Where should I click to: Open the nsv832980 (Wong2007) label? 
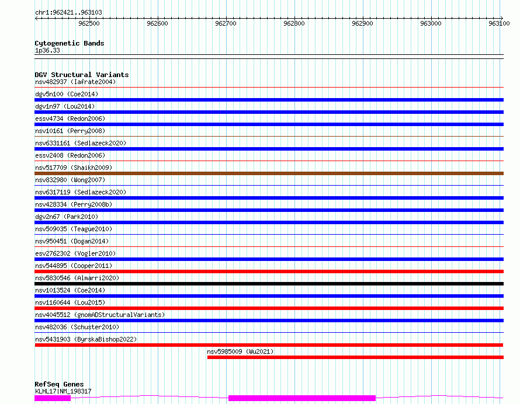pos(70,180)
